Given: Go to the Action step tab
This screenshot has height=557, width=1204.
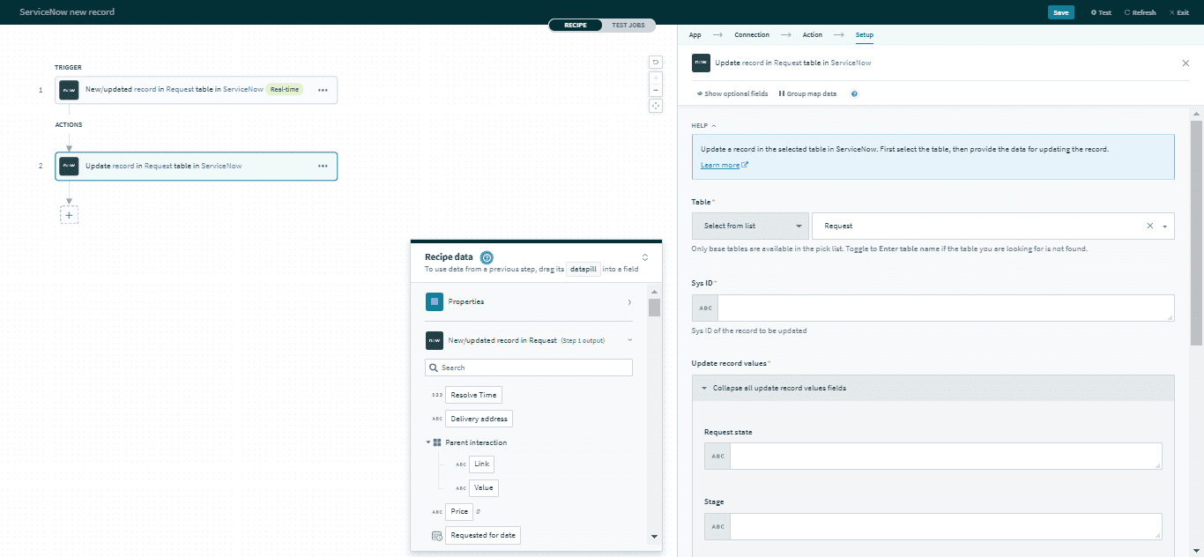Looking at the screenshot, I should pos(812,35).
